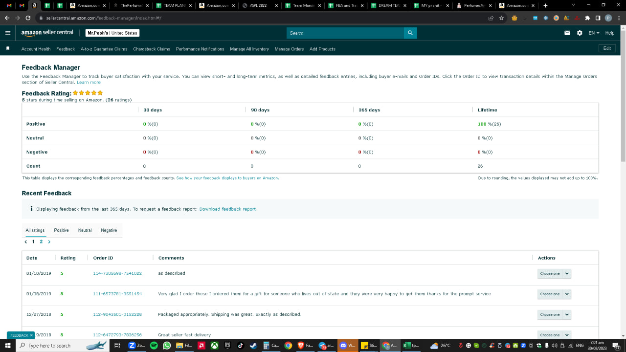Click the magnifier search button
This screenshot has height=352, width=626.
410,33
